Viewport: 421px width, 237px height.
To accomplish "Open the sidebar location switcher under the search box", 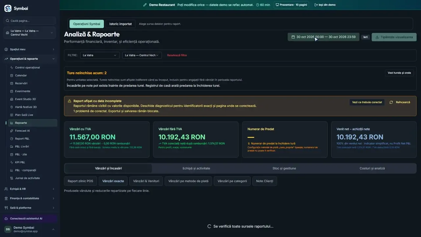I will coord(30,33).
